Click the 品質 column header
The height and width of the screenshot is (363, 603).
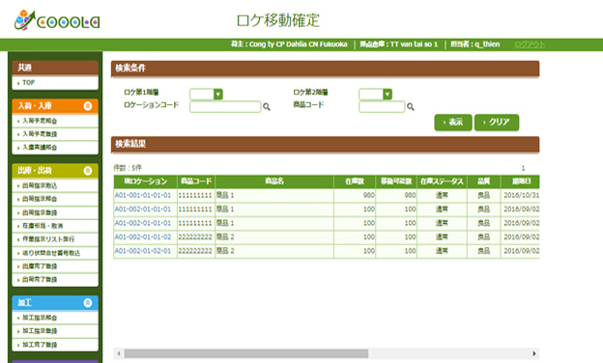(x=484, y=181)
